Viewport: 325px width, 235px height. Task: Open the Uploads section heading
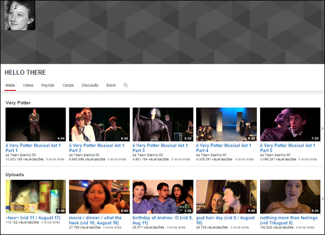[x=15, y=174]
